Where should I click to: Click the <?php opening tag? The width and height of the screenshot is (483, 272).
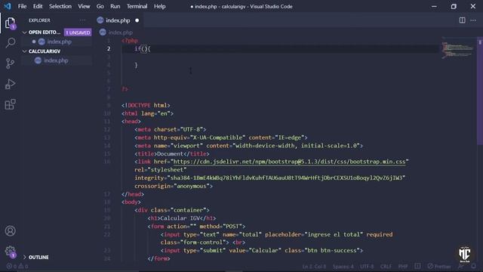(x=130, y=41)
